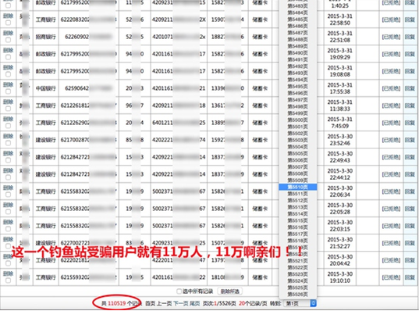Choose 第5500页 in the page list
The height and width of the screenshot is (311, 419).
pos(298,120)
